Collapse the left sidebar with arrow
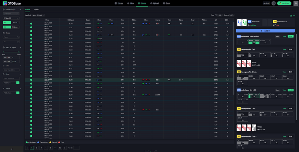 coord(12,149)
